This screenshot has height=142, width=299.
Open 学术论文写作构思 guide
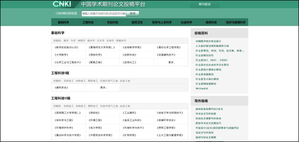click(x=206, y=114)
